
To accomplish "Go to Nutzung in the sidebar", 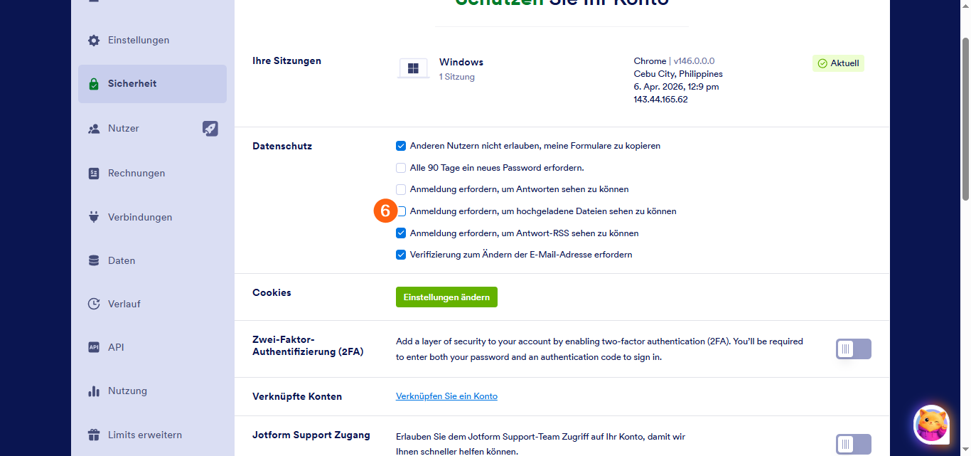I will (x=127, y=391).
